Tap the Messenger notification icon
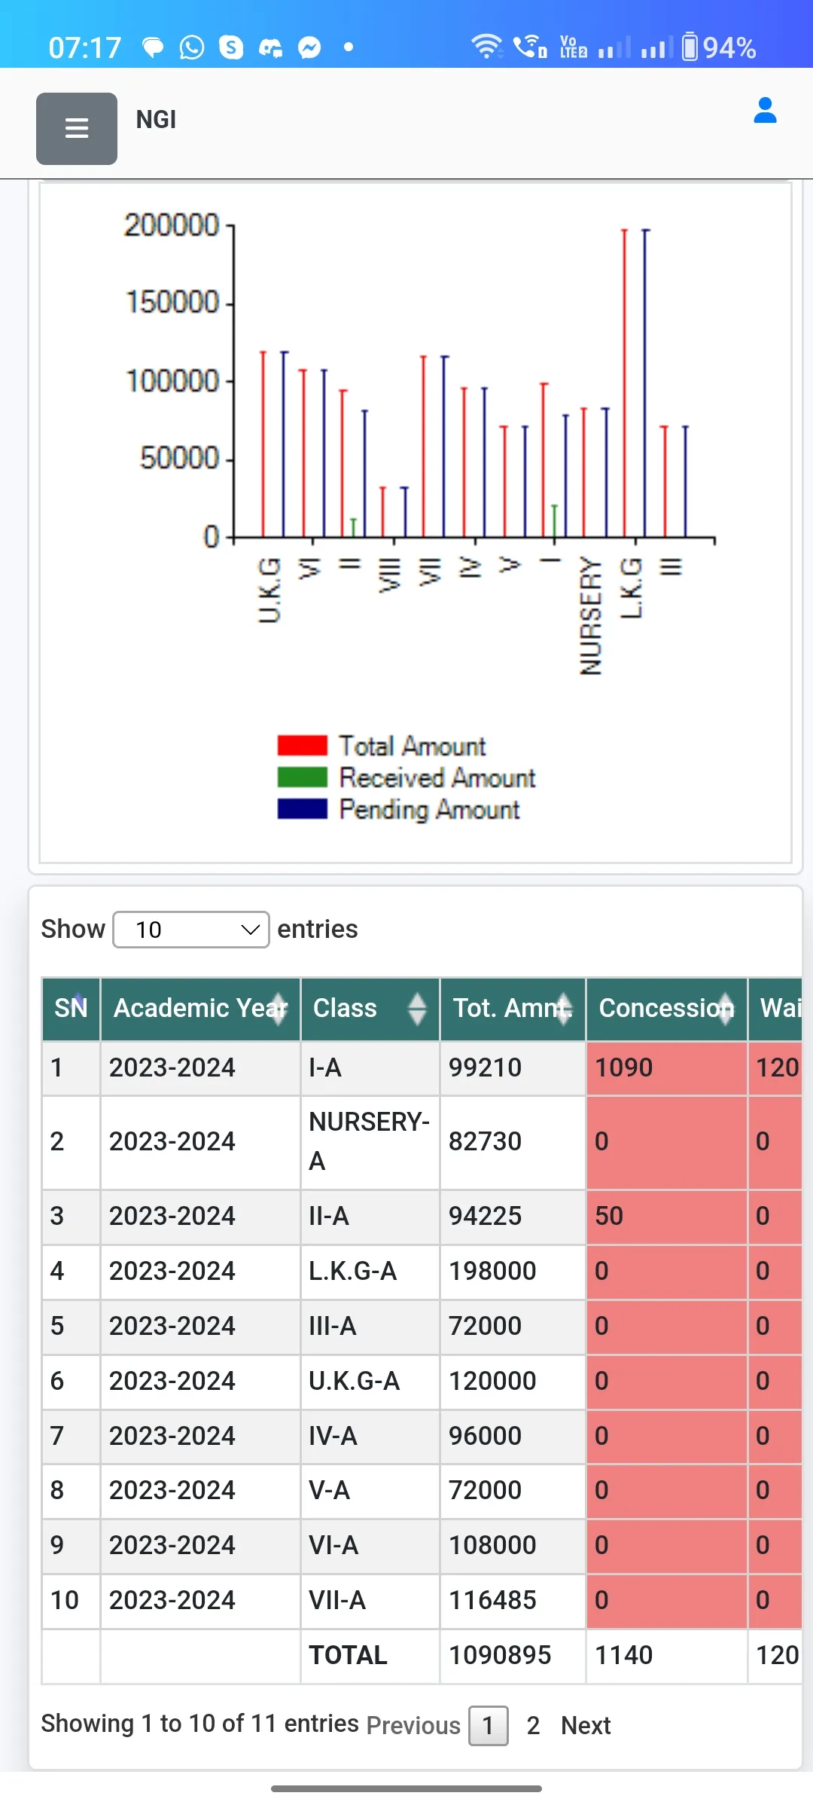The image size is (813, 1808). pos(309,47)
